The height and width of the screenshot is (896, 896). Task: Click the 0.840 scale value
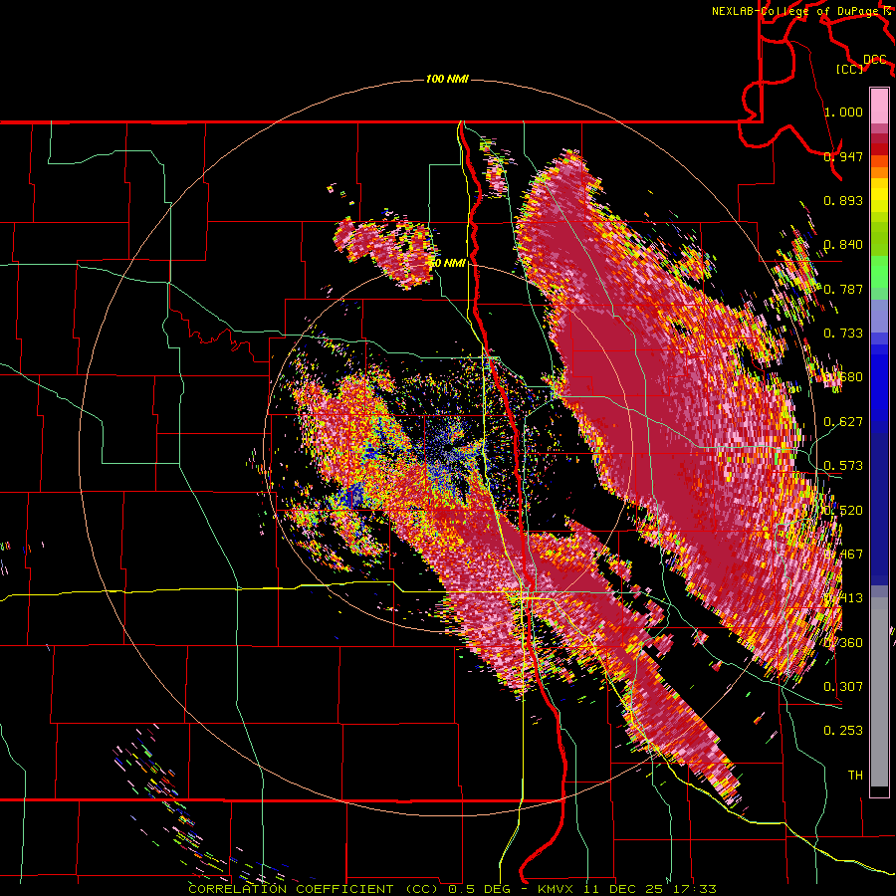[x=843, y=245]
